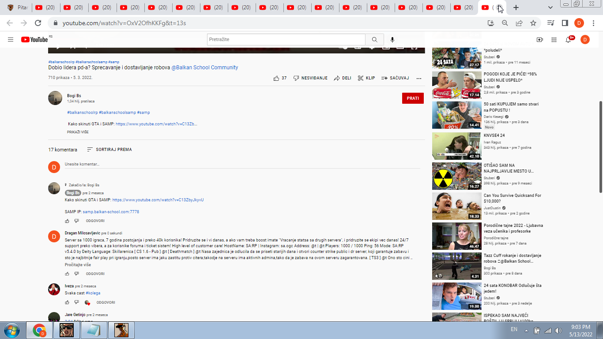Open the Create video camera icon
Screen dimensions: 603x339
(539, 40)
